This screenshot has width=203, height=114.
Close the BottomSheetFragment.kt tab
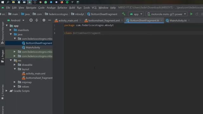click(161, 20)
